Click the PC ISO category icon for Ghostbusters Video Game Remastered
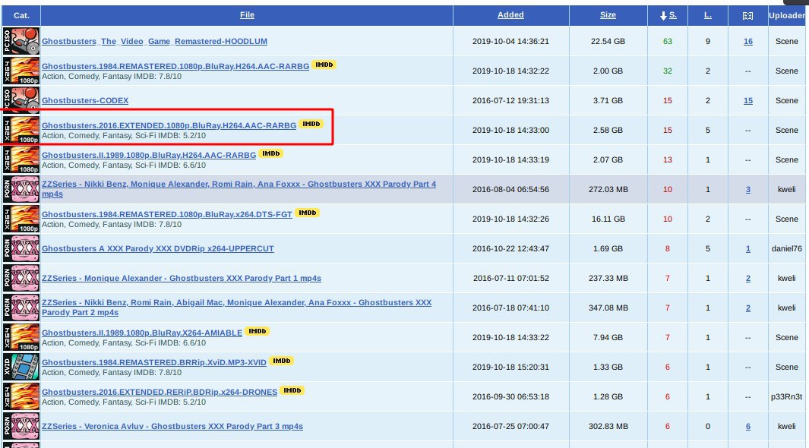 (x=21, y=41)
